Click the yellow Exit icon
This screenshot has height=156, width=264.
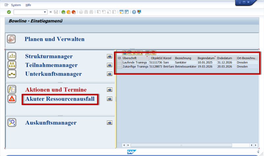tap(68, 12)
